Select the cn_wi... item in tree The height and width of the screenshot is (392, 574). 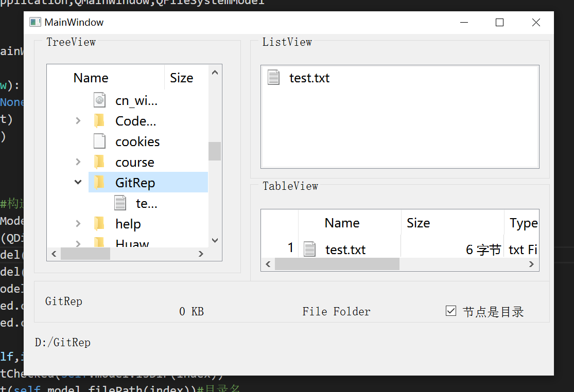pos(136,100)
